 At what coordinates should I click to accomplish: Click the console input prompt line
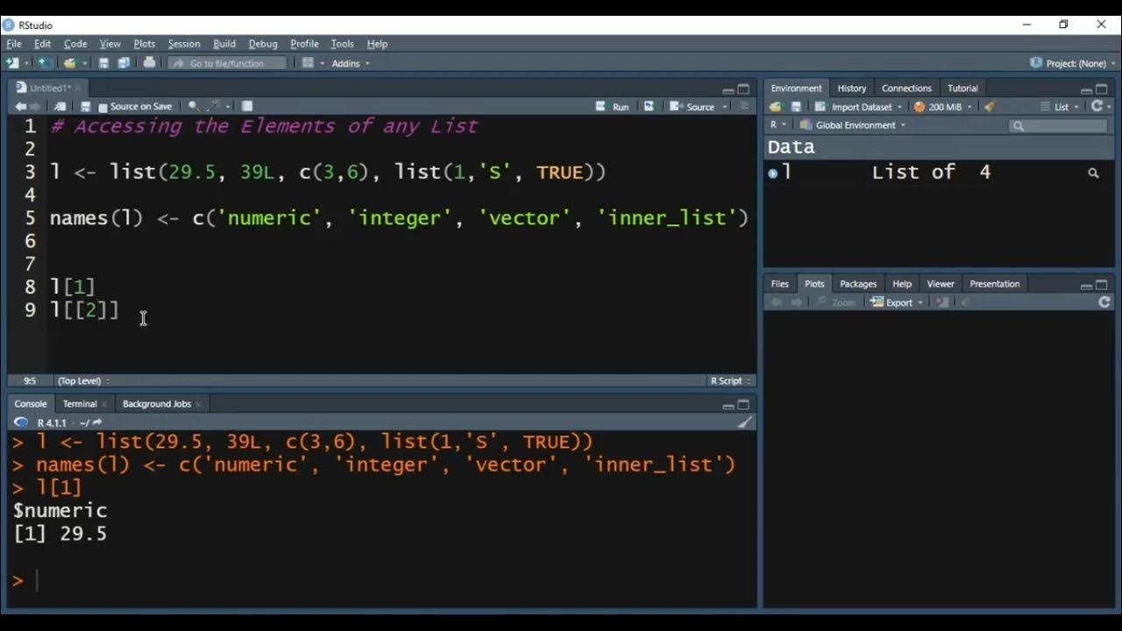point(382,580)
